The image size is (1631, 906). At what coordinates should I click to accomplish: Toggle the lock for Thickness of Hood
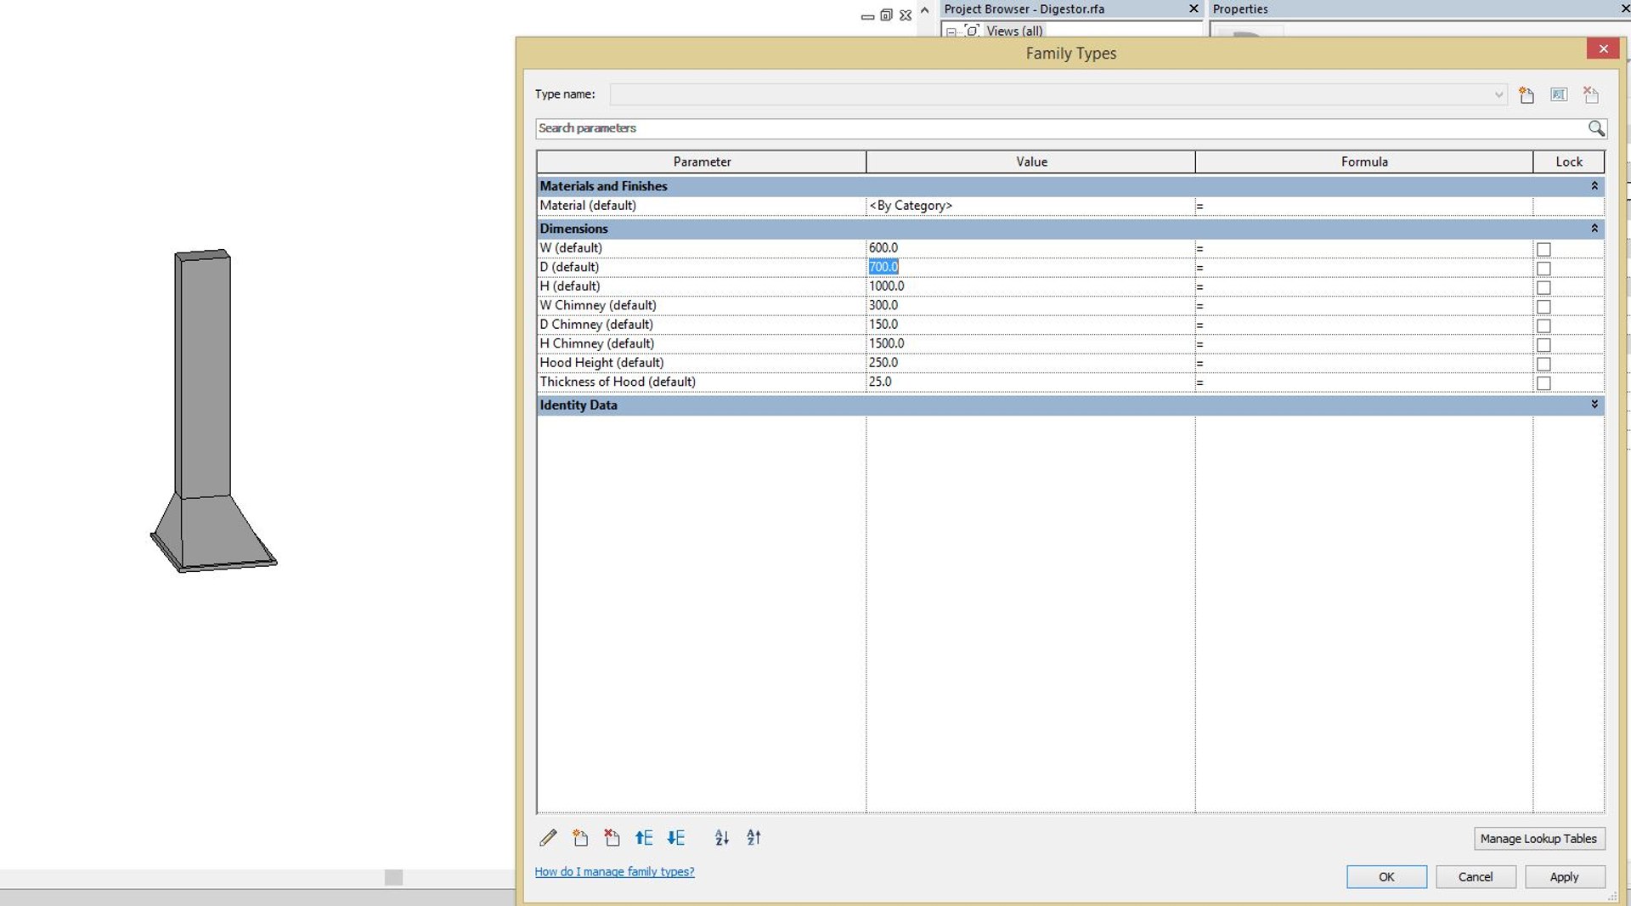coord(1544,383)
